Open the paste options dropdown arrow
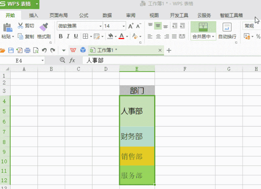Screen dimensions: 261x189 [x=13, y=36]
